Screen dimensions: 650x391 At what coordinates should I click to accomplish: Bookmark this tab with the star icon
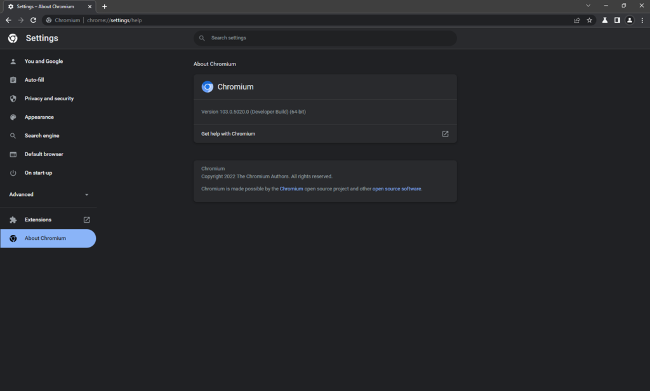pyautogui.click(x=589, y=20)
